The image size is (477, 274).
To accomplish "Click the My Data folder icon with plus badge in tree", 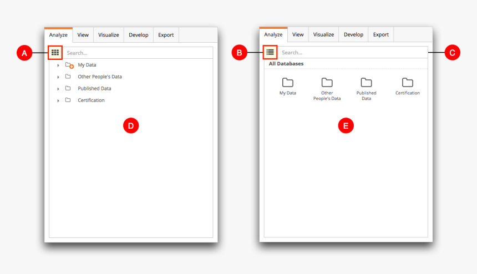I will (69, 65).
